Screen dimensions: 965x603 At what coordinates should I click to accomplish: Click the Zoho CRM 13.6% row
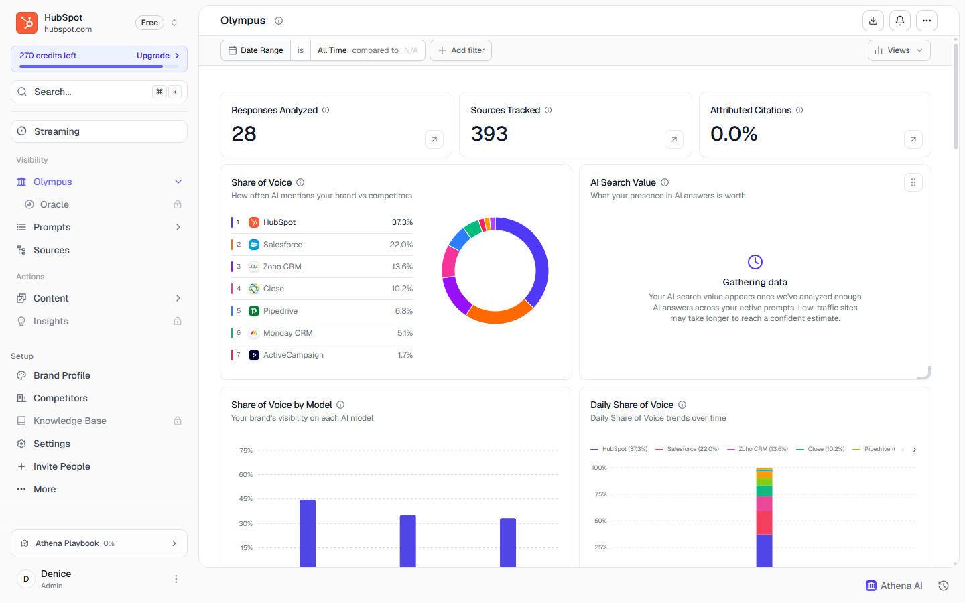(322, 267)
